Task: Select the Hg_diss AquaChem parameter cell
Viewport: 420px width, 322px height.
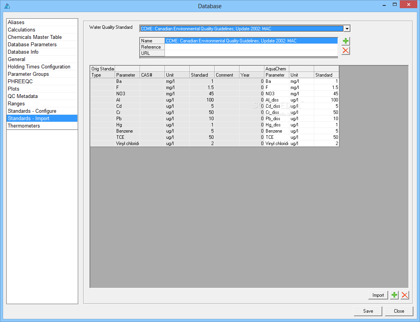Action: [x=277, y=125]
